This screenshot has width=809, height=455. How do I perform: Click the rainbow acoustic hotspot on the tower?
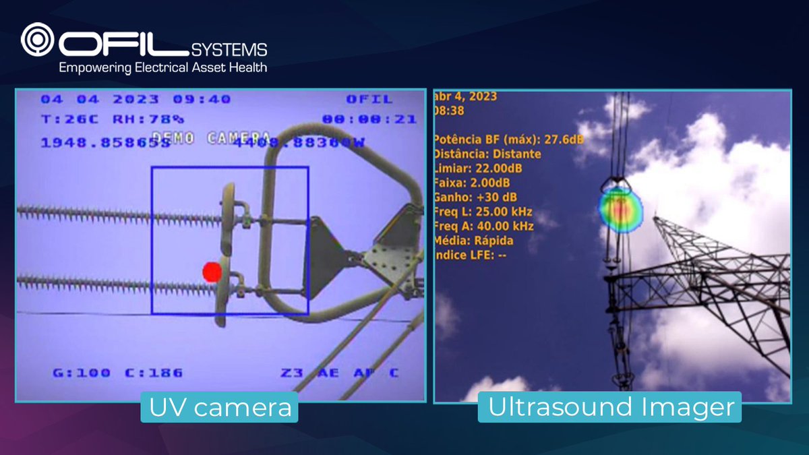[x=621, y=211]
